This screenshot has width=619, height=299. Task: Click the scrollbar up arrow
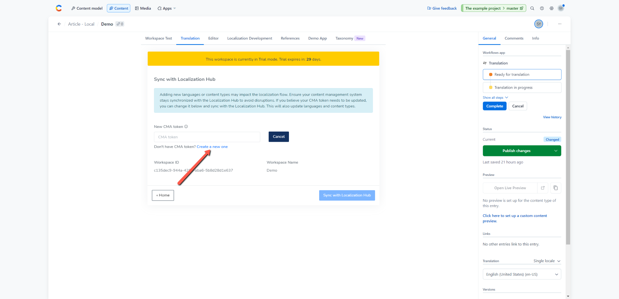tap(568, 48)
